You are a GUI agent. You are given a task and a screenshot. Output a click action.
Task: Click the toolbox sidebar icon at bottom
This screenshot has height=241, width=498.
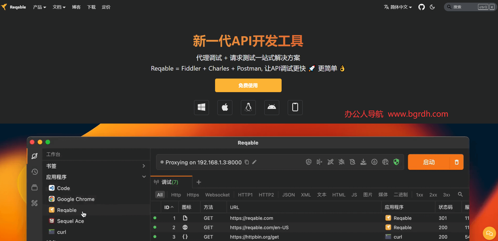point(35,203)
